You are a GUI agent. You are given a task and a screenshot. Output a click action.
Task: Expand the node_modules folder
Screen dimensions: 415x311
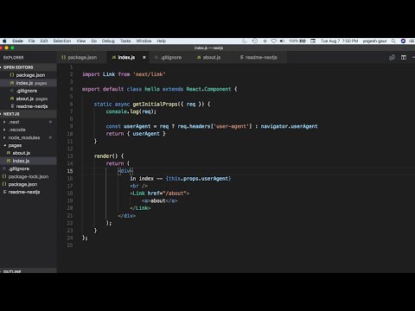pyautogui.click(x=4, y=137)
